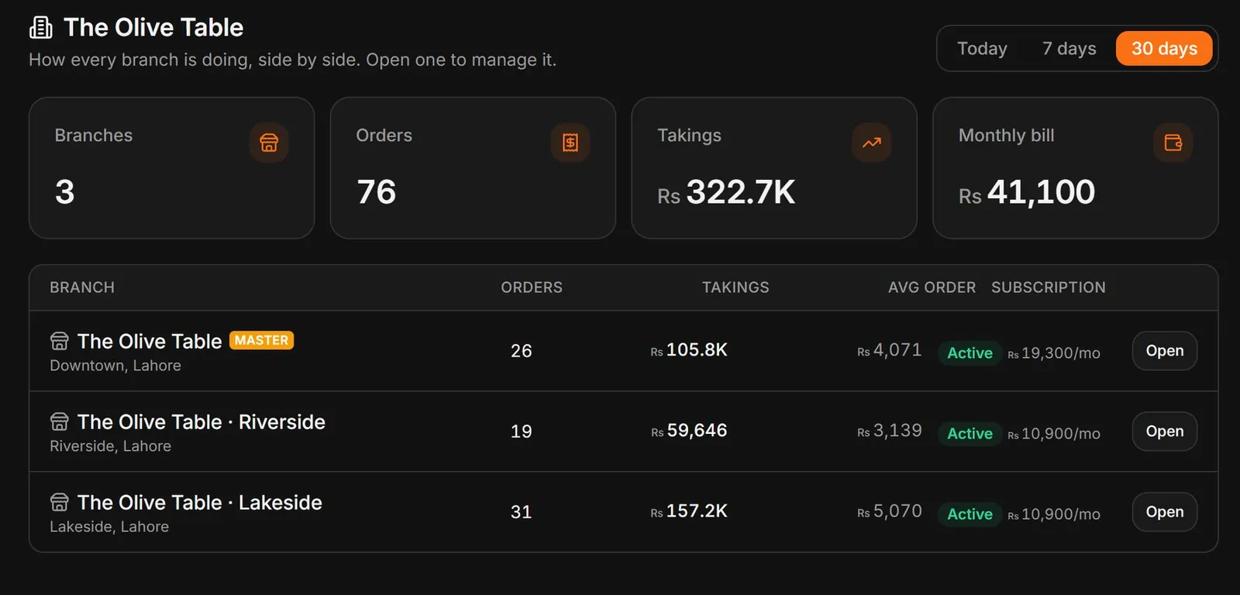Screen dimensions: 1240x595
Task: Select the 30 days range
Action: click(x=1164, y=49)
